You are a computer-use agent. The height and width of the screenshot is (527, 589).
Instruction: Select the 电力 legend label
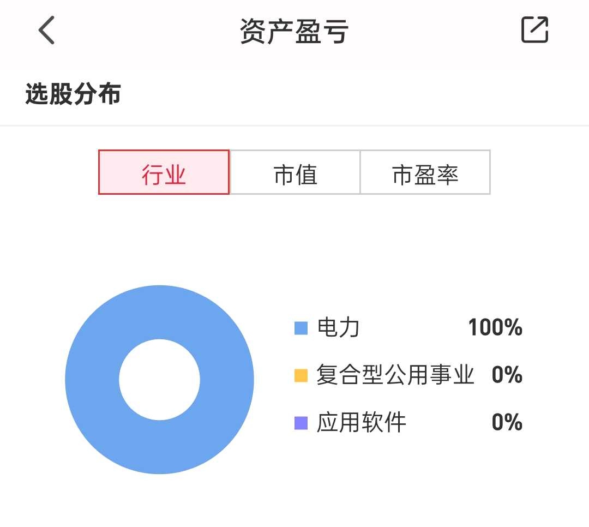click(x=339, y=327)
